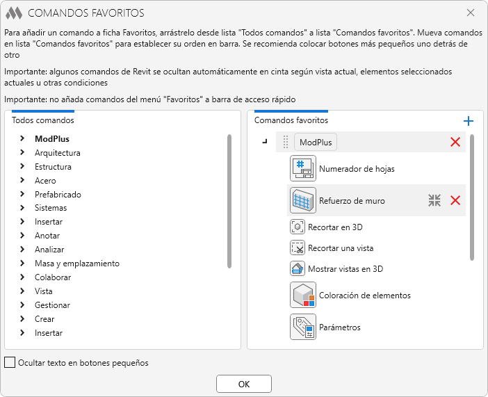The image size is (488, 397).
Task: Click the ModPlus group name box
Action: click(316, 142)
